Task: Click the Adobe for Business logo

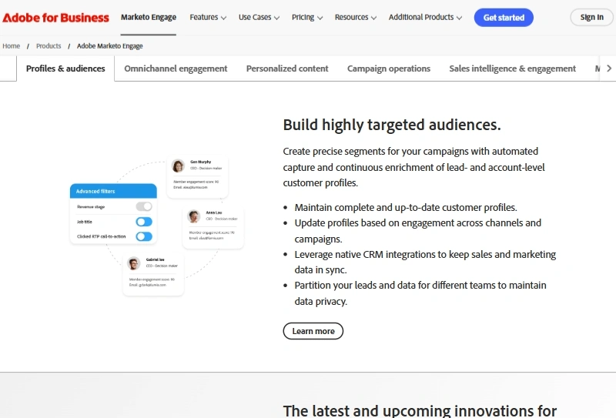Action: [55, 18]
